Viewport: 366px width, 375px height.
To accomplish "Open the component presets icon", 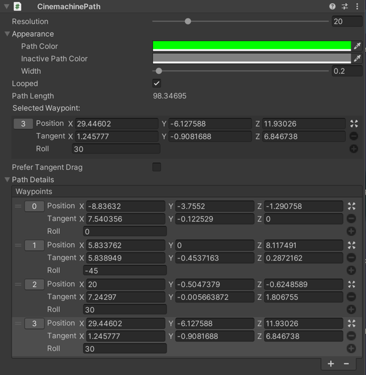I will point(345,6).
